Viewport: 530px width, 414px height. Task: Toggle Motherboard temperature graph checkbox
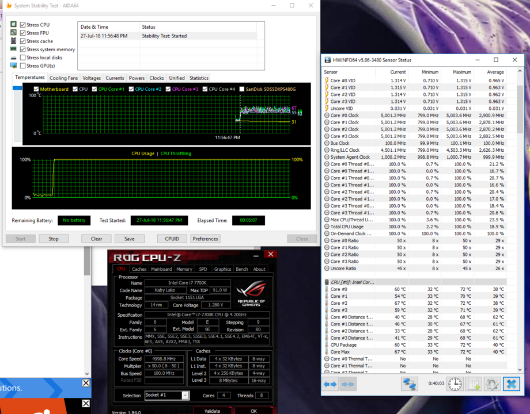pyautogui.click(x=36, y=89)
